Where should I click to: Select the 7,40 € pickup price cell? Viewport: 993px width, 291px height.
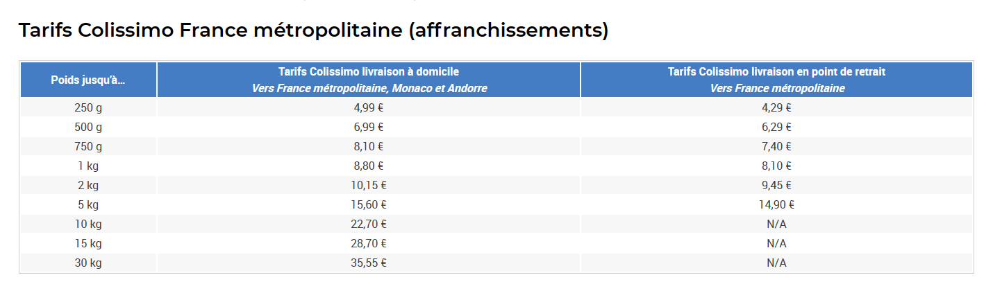(x=776, y=146)
